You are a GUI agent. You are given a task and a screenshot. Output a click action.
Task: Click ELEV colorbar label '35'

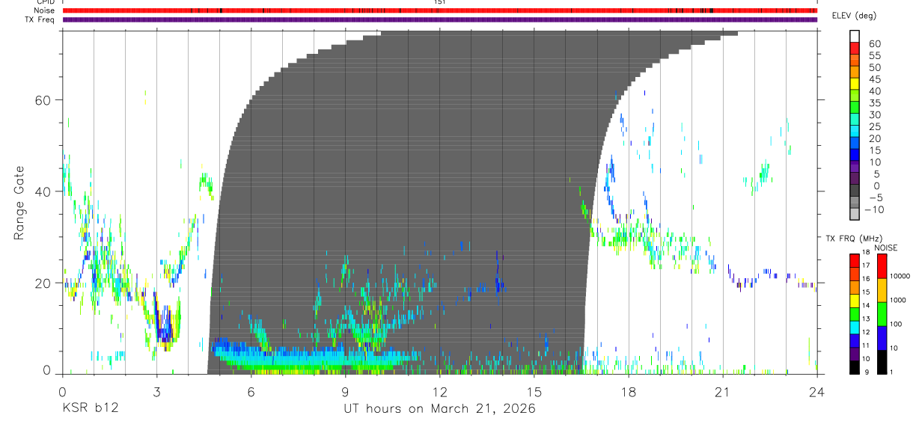click(x=873, y=103)
